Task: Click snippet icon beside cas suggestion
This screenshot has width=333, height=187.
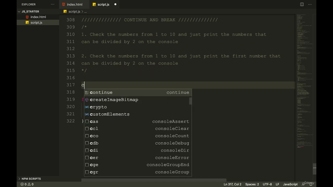Action: (x=87, y=122)
